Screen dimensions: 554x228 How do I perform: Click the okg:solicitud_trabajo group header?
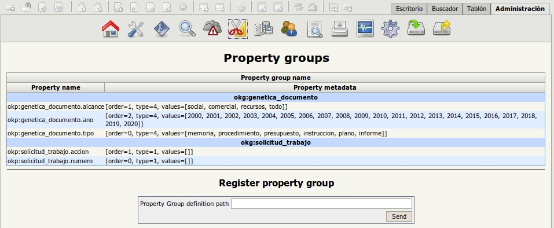tap(276, 142)
